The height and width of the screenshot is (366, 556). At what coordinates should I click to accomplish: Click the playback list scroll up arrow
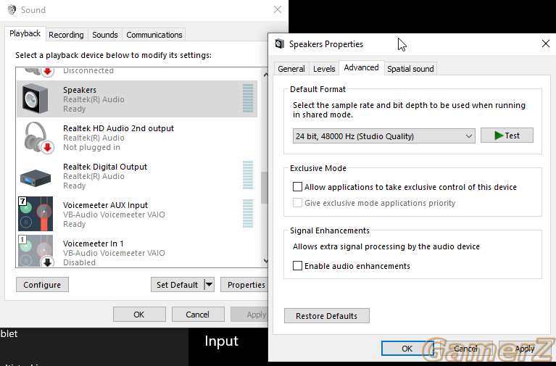[x=265, y=75]
